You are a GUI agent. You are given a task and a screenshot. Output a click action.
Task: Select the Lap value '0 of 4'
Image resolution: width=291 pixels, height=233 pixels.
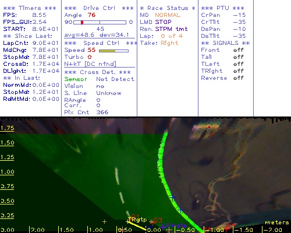point(172,36)
